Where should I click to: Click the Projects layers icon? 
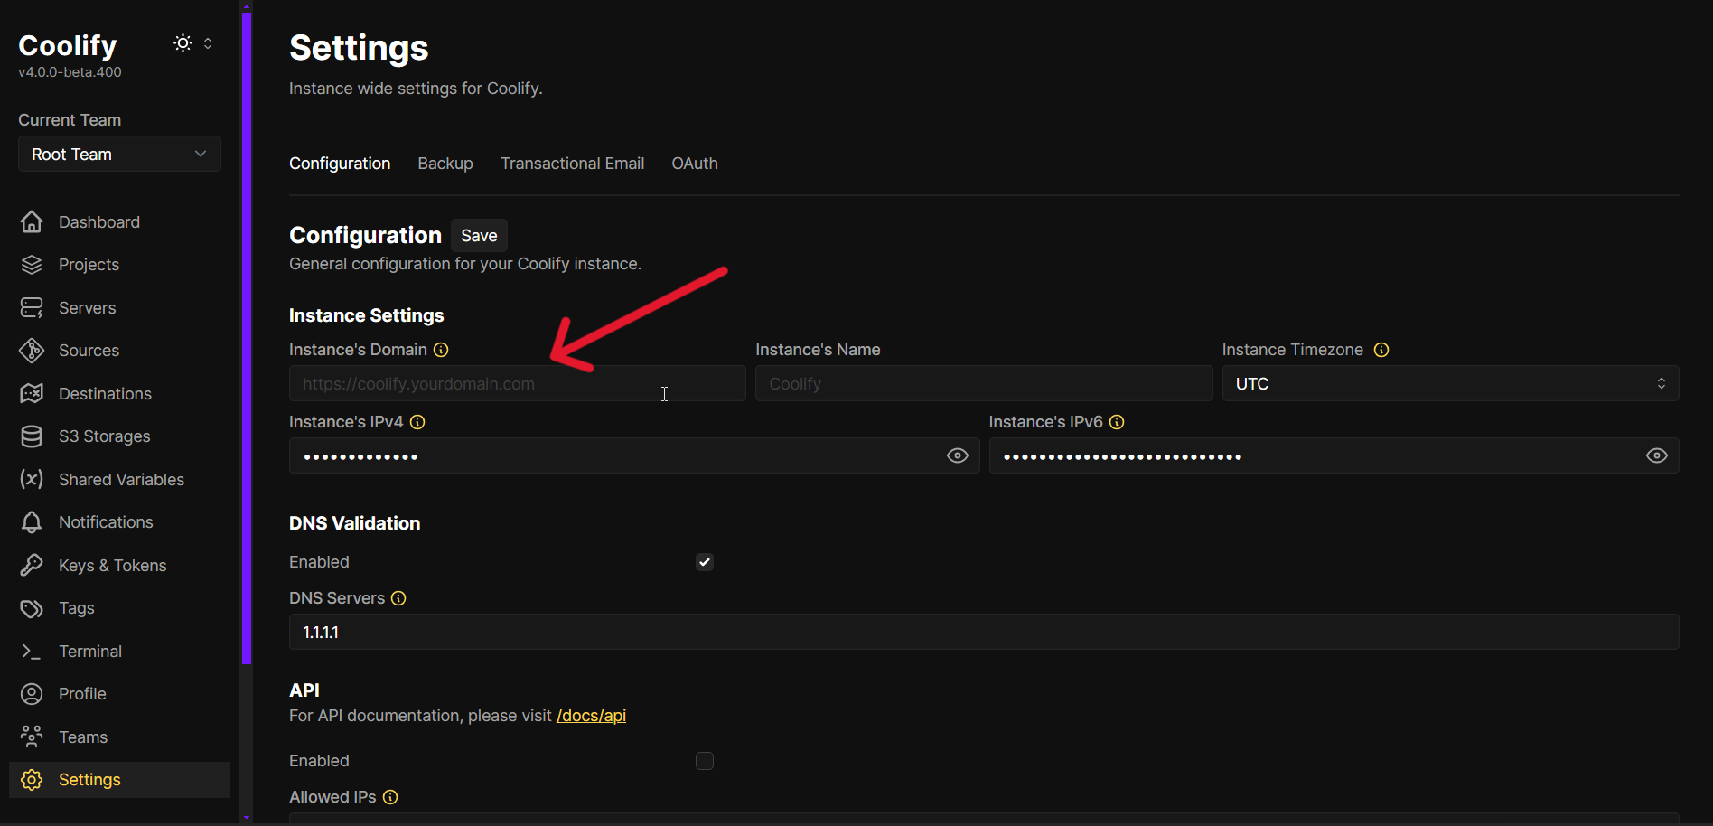[32, 265]
